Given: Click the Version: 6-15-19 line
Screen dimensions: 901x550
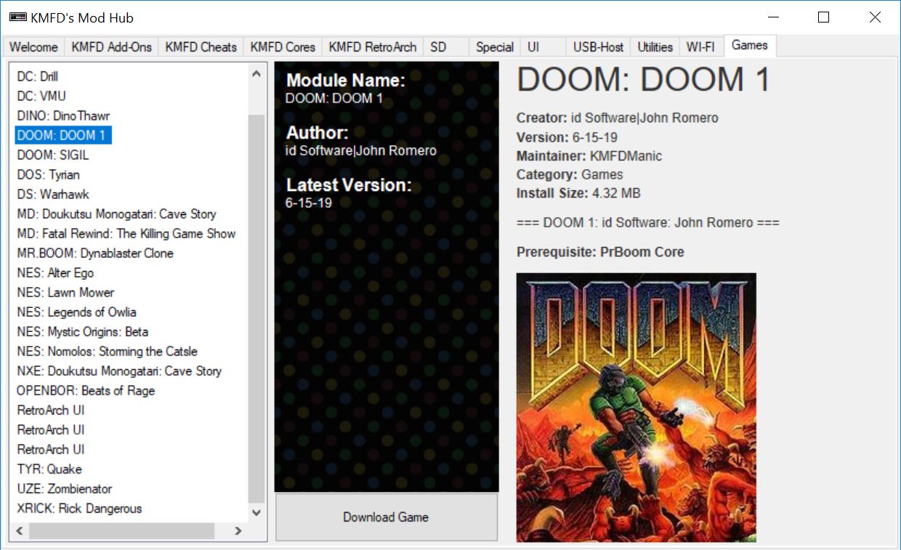Looking at the screenshot, I should tap(567, 137).
